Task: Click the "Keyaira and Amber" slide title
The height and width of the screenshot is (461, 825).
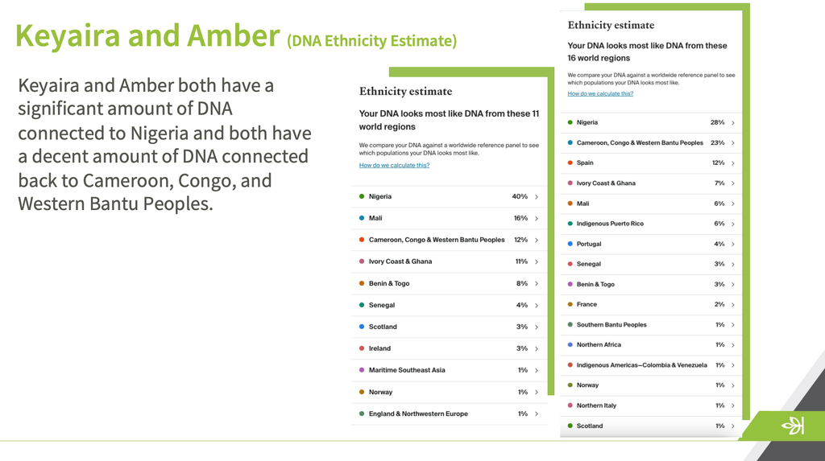Action: click(x=147, y=36)
